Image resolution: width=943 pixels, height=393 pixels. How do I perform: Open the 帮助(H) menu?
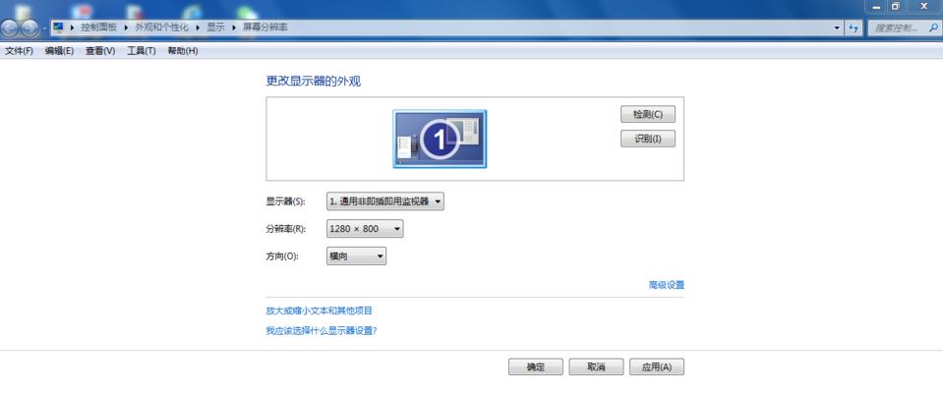[182, 51]
